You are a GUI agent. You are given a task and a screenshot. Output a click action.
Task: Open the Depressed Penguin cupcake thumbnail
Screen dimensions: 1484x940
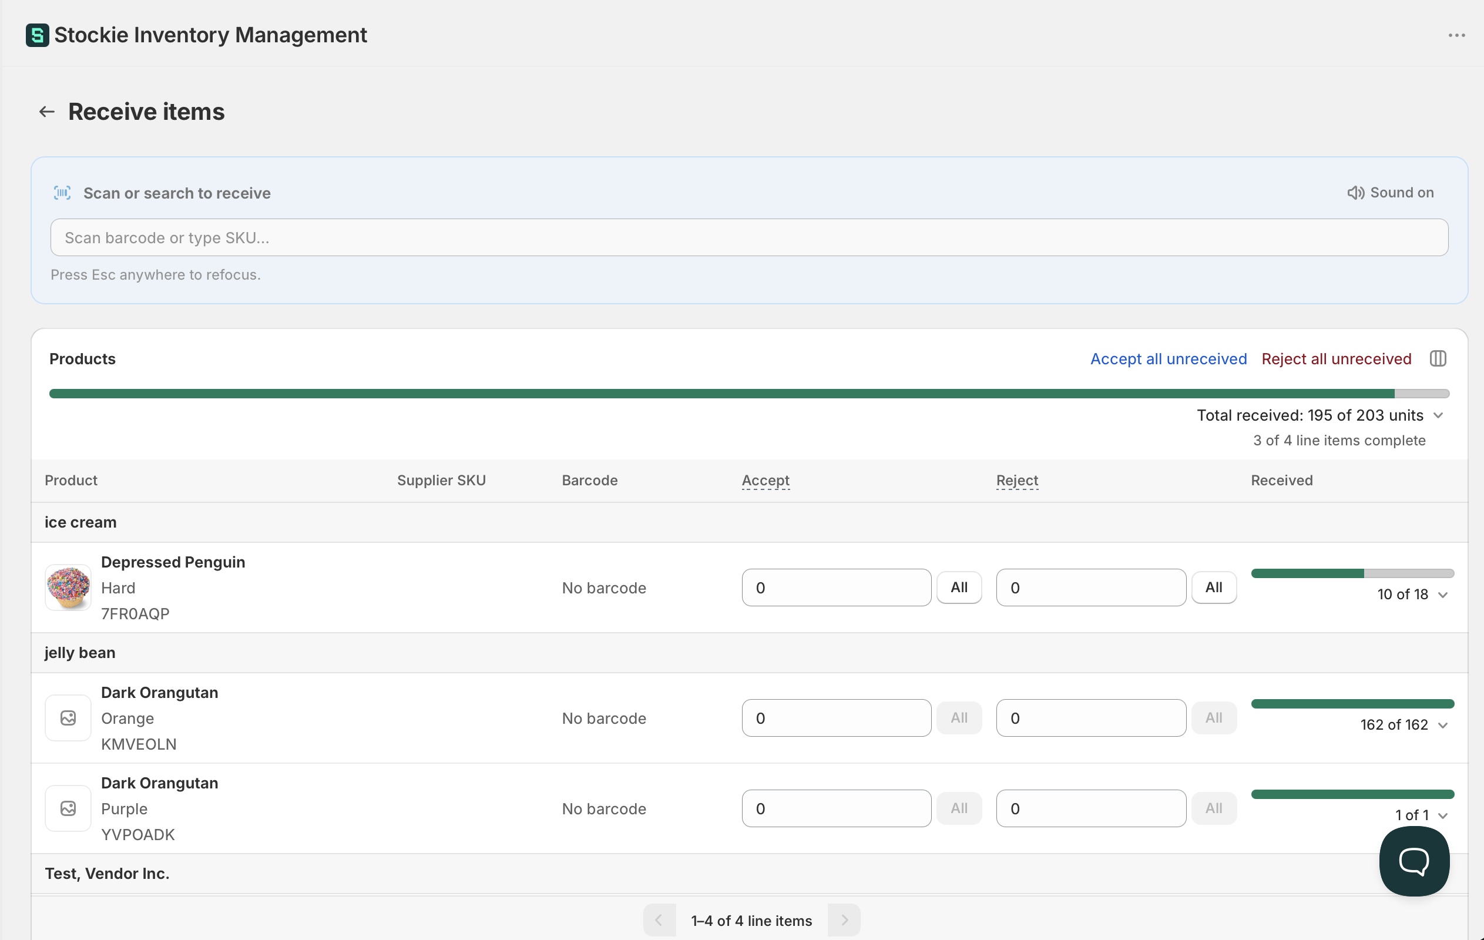point(68,588)
